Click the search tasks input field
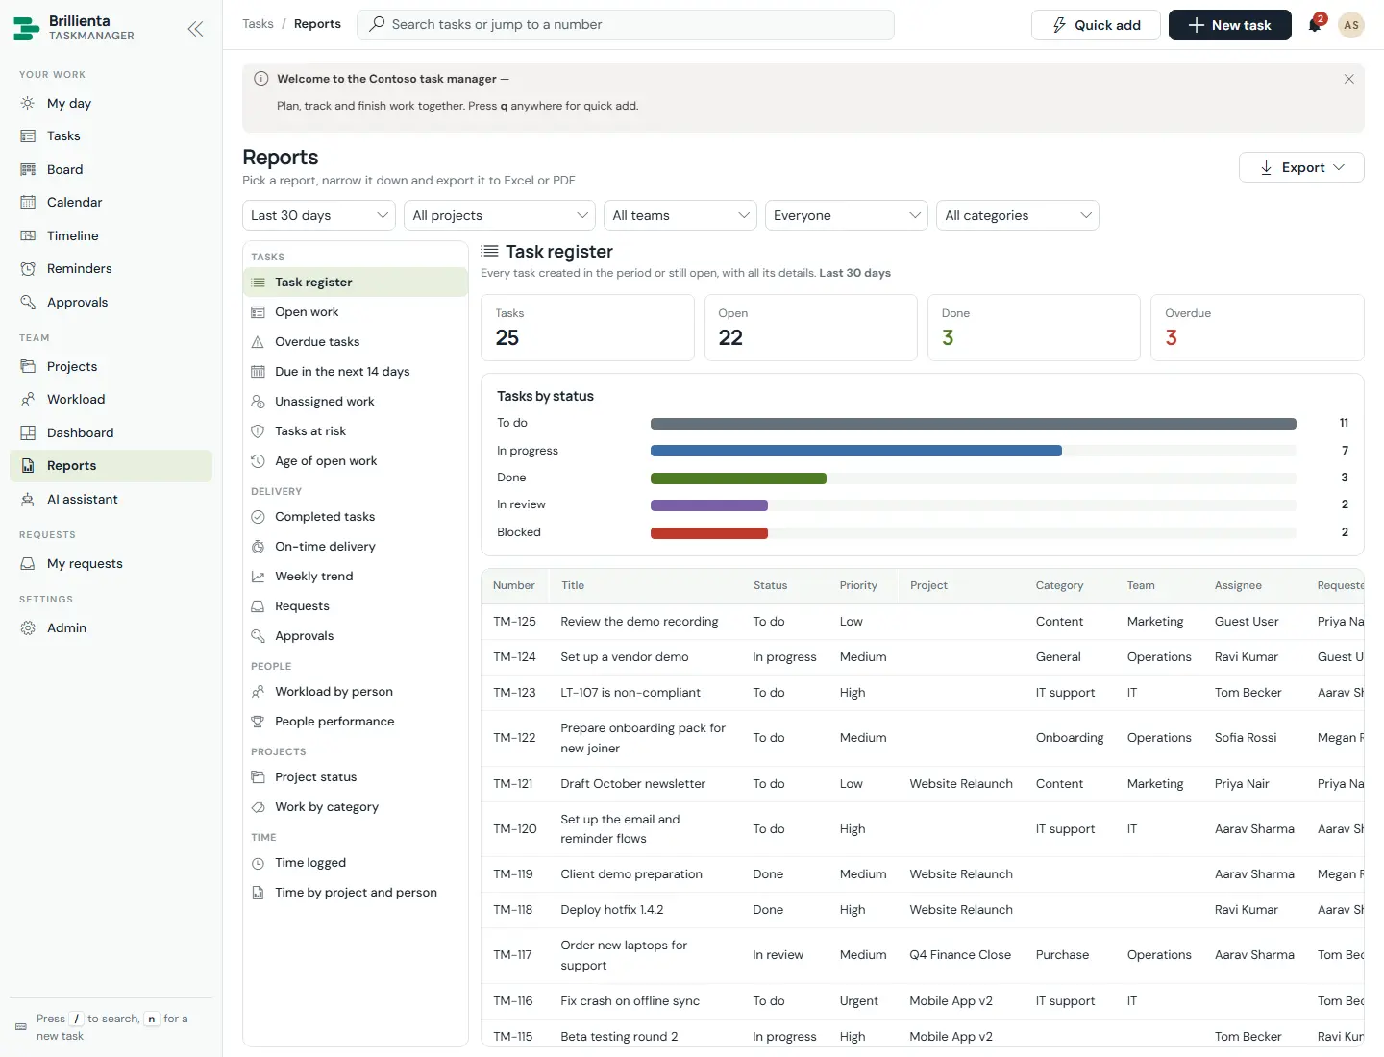This screenshot has width=1384, height=1057. [x=626, y=25]
